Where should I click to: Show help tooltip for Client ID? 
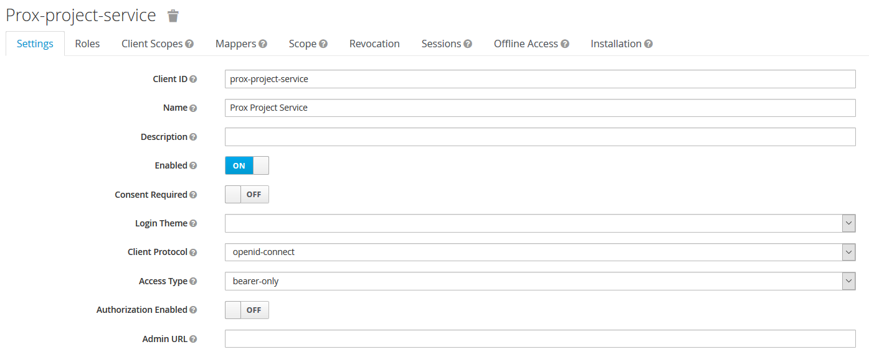pos(193,80)
